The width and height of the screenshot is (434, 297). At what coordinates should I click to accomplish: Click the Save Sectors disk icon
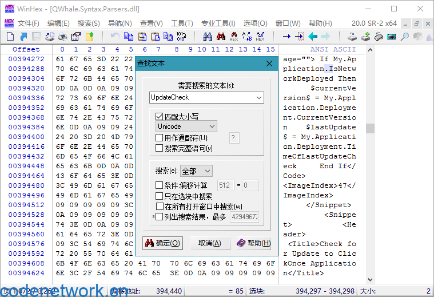coord(37,36)
